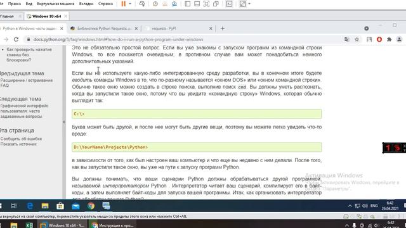Click the D:\YourName\Projects\Python> code block
The image size is (406, 228).
(x=197, y=147)
